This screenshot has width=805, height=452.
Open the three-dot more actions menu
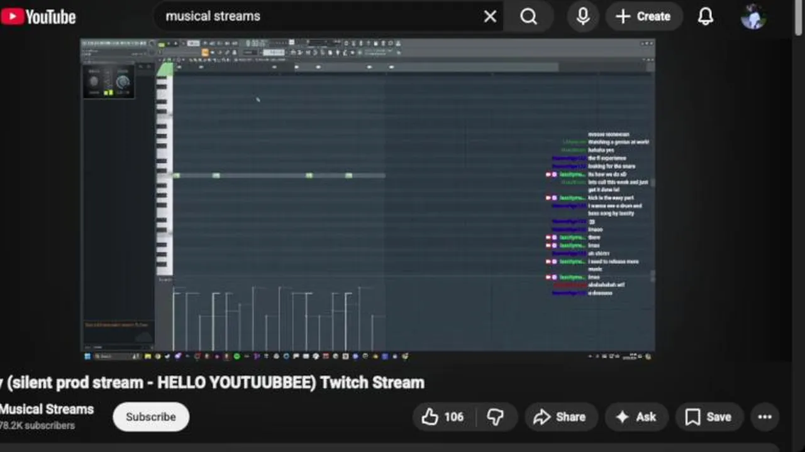pyautogui.click(x=765, y=417)
